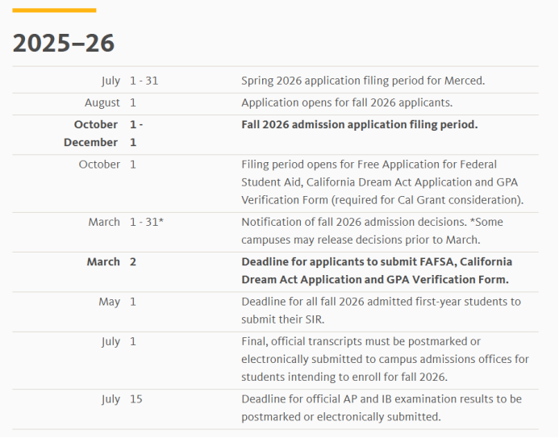Image resolution: width=559 pixels, height=438 pixels.
Task: Click the May month label
Action: pyautogui.click(x=109, y=302)
